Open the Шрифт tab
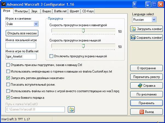The height and width of the screenshot is (123, 165). (74, 11)
